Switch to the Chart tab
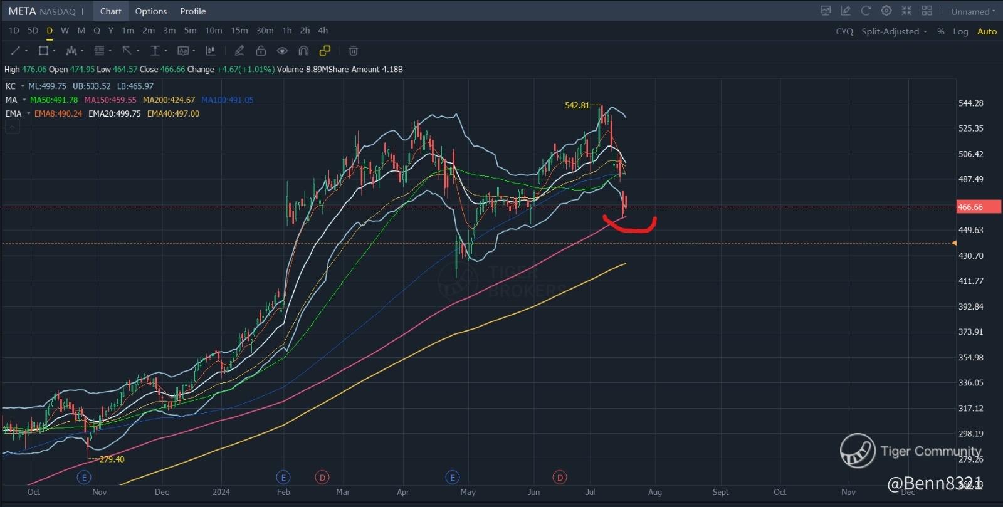 111,11
